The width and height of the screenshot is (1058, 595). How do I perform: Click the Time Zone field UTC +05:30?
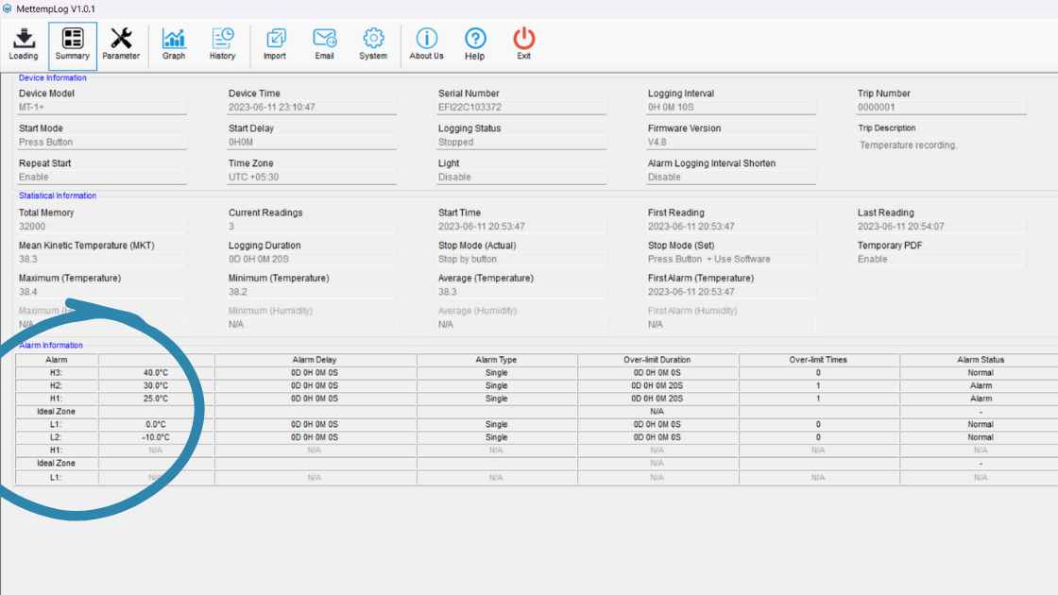click(312, 178)
